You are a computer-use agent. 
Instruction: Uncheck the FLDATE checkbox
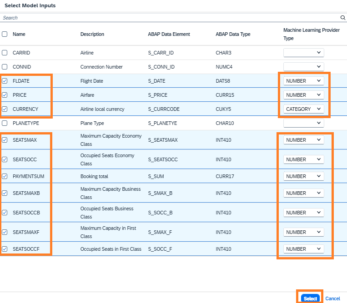[x=5, y=81]
